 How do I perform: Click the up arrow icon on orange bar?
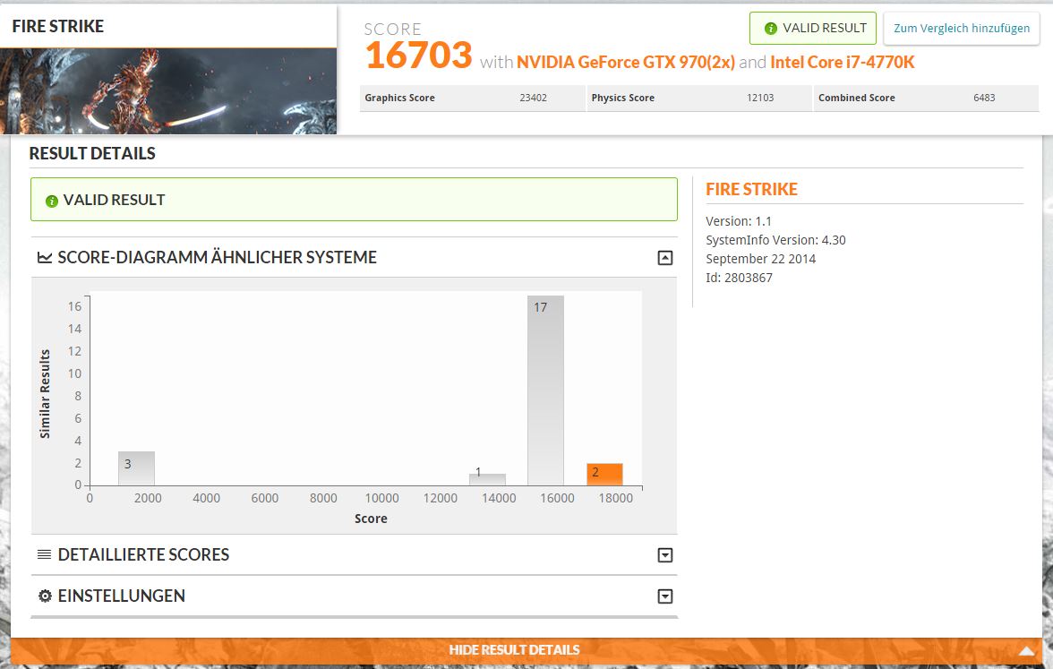click(1026, 650)
